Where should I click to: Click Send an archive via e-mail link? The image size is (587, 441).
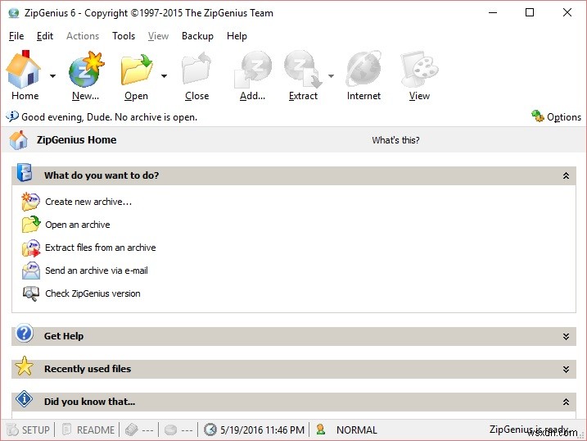point(97,271)
